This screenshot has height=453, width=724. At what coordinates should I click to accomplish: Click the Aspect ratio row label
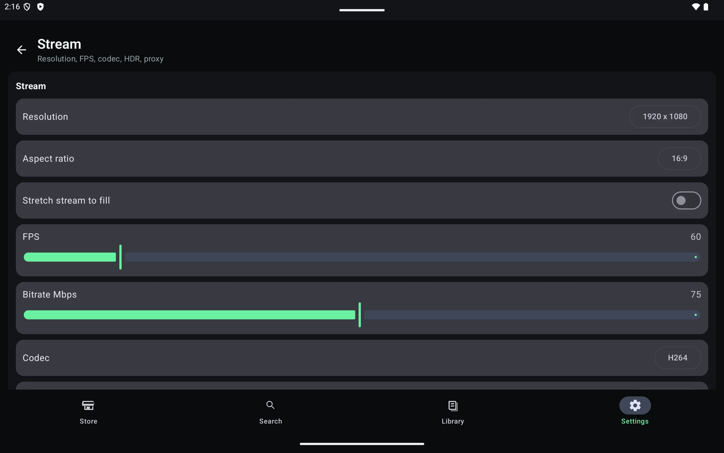[x=48, y=159]
